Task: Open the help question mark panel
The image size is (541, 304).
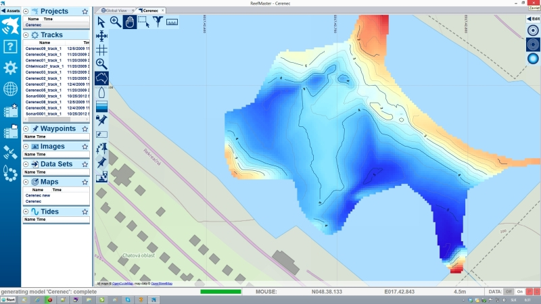Action: click(10, 47)
